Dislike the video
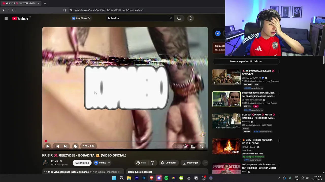 [153, 163]
